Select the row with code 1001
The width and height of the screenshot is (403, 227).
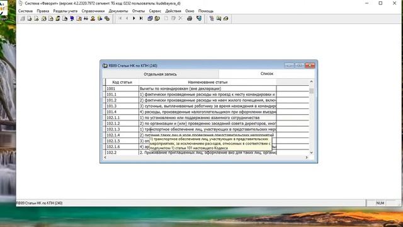pyautogui.click(x=207, y=88)
